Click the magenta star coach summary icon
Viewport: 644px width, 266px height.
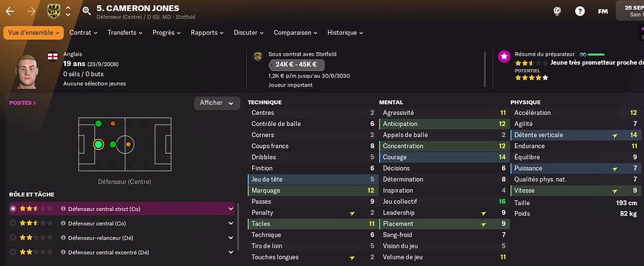point(504,56)
